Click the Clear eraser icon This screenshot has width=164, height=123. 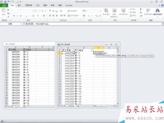tap(141, 15)
